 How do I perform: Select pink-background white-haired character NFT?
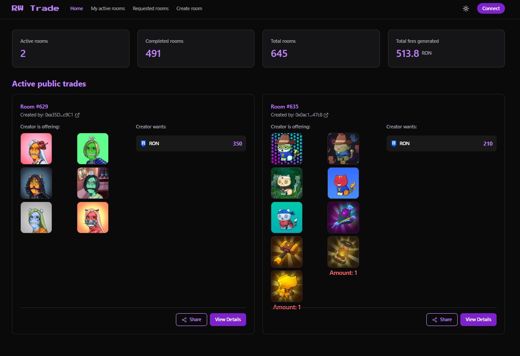pyautogui.click(x=36, y=149)
